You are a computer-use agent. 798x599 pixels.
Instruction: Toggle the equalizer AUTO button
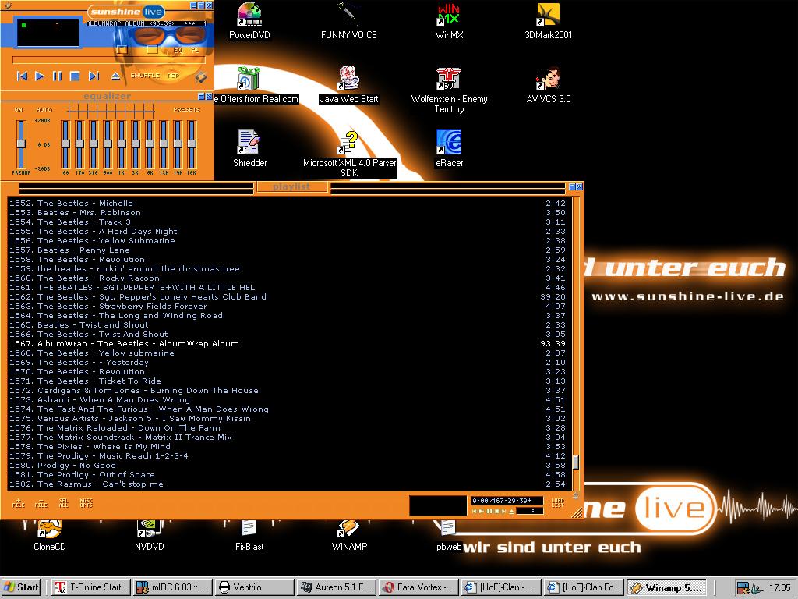pyautogui.click(x=44, y=109)
